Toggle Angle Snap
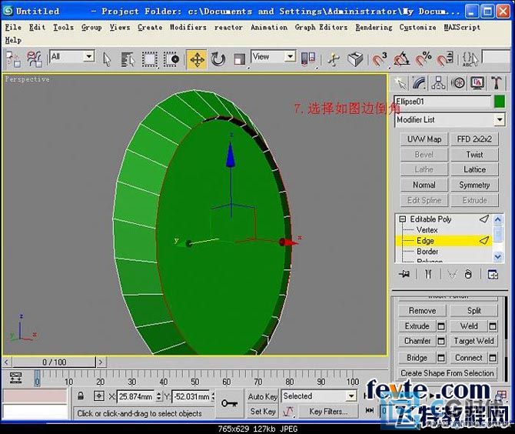The width and height of the screenshot is (515, 434). [401, 59]
